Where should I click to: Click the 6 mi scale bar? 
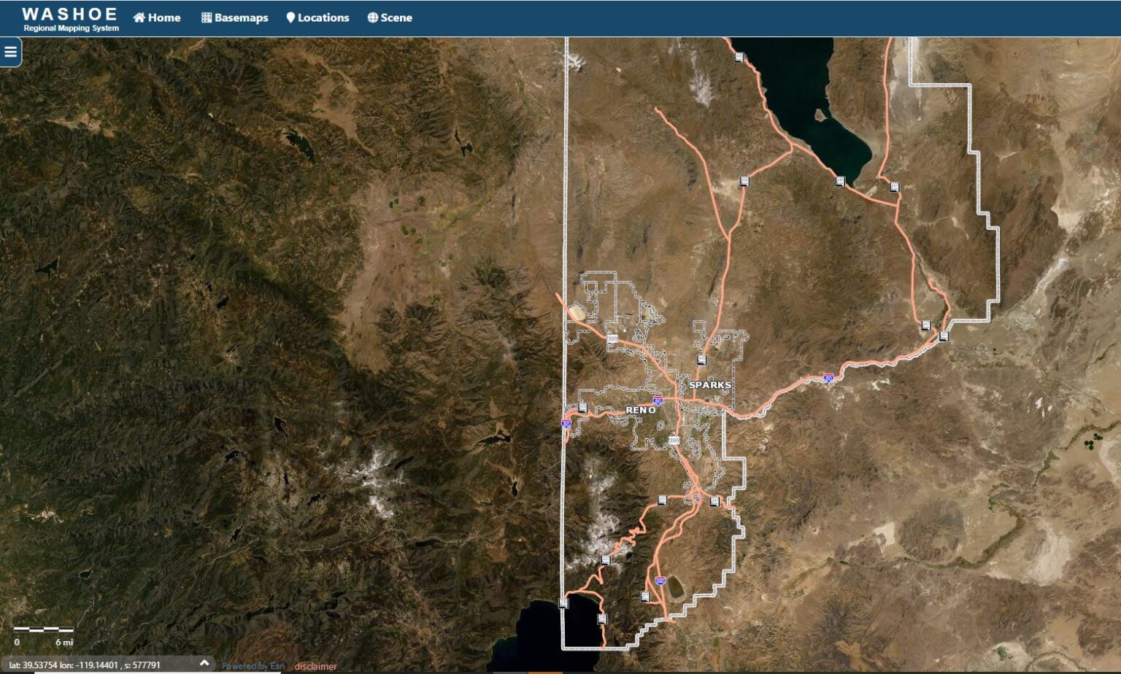tap(44, 630)
